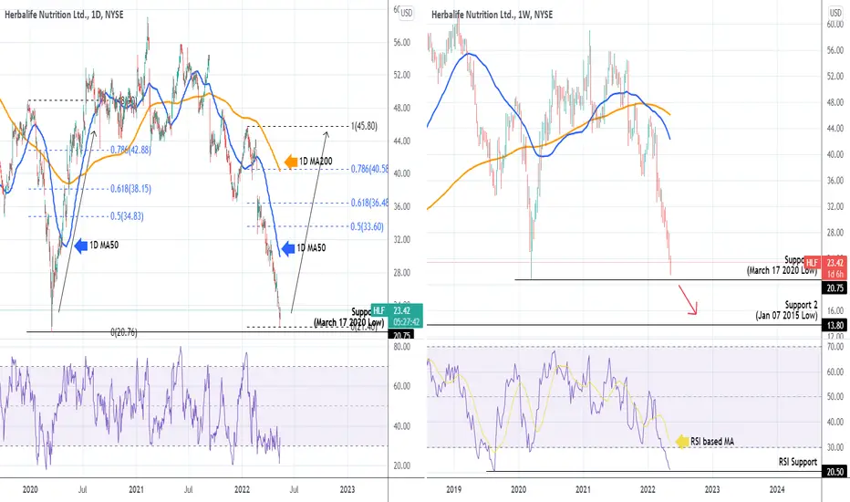The width and height of the screenshot is (850, 502).
Task: Click the 1D MA200 text label
Action: [x=316, y=162]
